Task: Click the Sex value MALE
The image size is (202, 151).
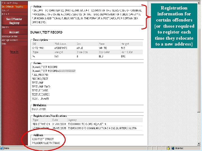Action: [x=80, y=48]
